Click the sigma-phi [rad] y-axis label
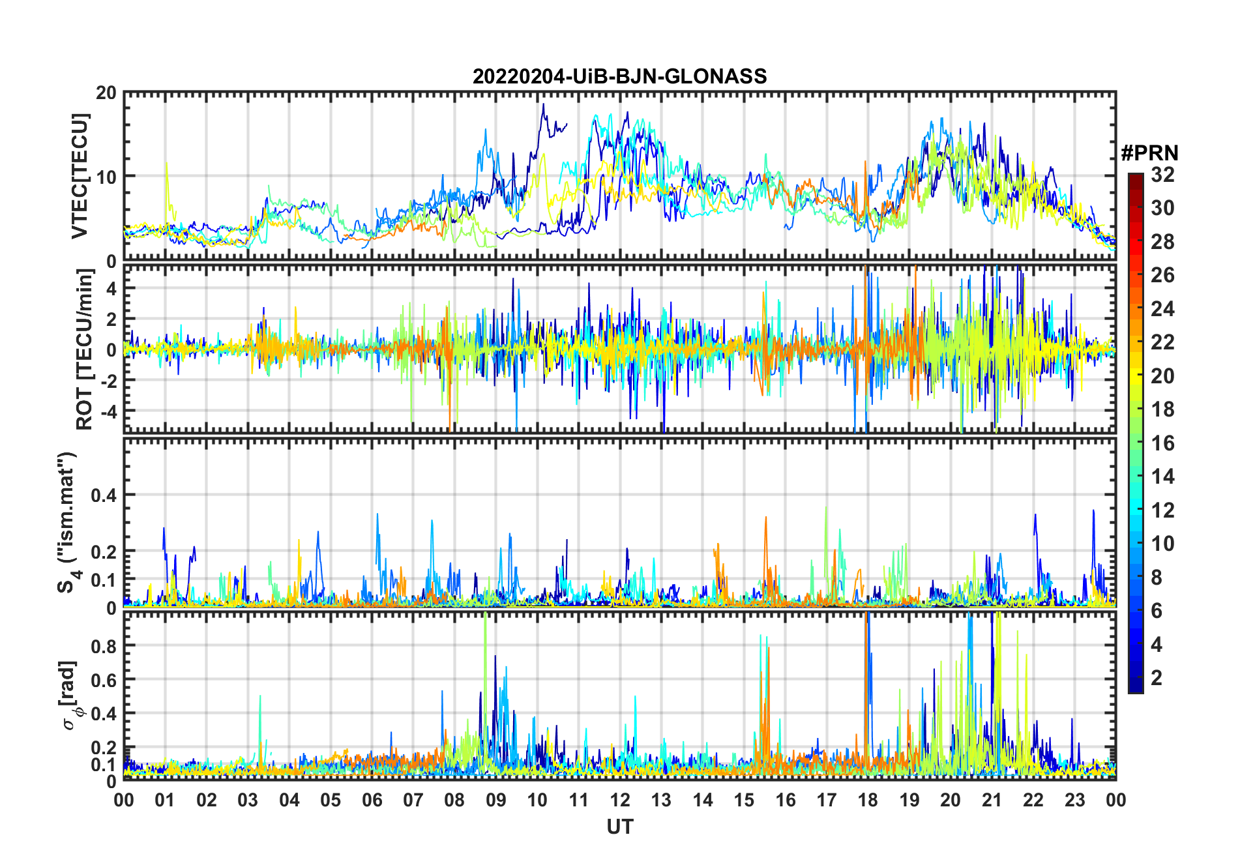The image size is (1240, 867). coord(70,696)
